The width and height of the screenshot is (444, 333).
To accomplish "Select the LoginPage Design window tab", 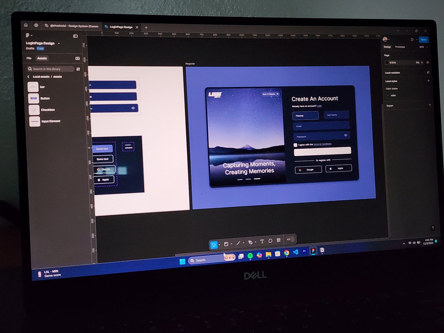I will click(x=121, y=27).
